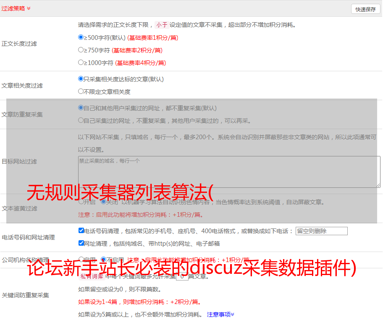This screenshot has width=383, height=322.
Task: Click the 留空则删除 replacement phone field
Action: (321, 231)
